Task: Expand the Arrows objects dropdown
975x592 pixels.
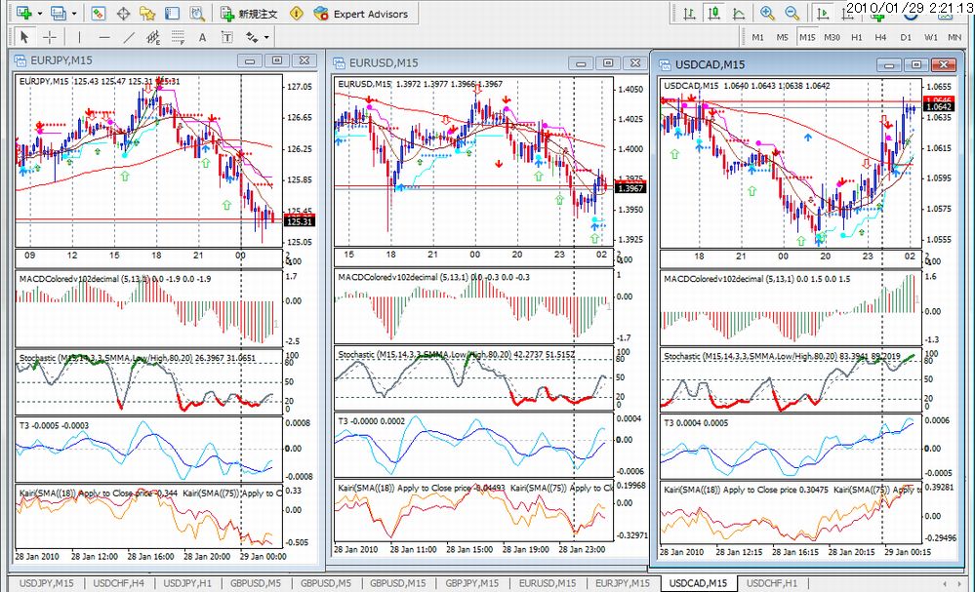Action: coord(266,37)
